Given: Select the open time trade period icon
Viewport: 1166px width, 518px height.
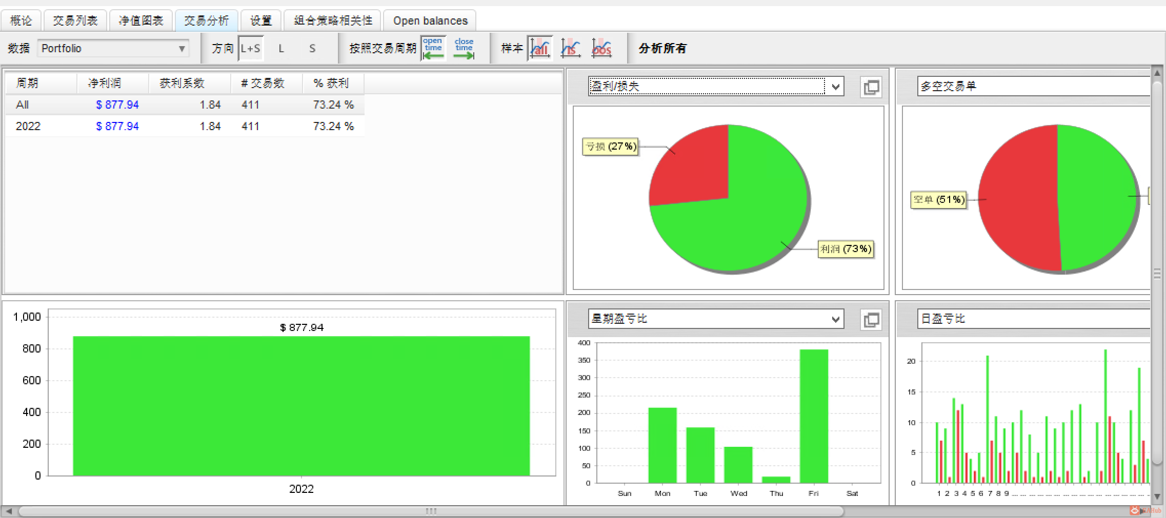Looking at the screenshot, I should [x=433, y=48].
